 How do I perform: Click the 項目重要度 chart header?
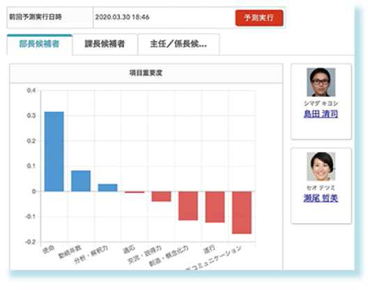pyautogui.click(x=146, y=73)
